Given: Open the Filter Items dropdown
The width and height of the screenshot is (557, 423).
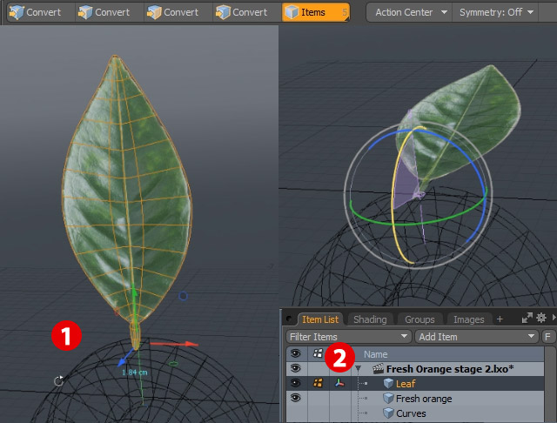Looking at the screenshot, I should coord(348,336).
